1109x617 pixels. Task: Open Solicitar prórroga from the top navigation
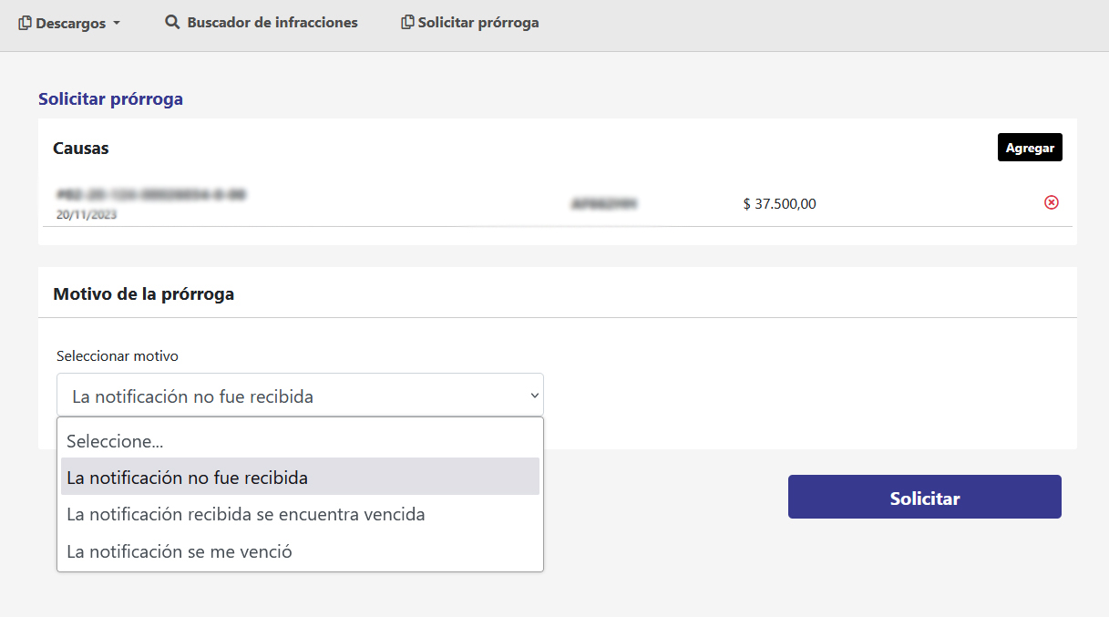point(478,22)
